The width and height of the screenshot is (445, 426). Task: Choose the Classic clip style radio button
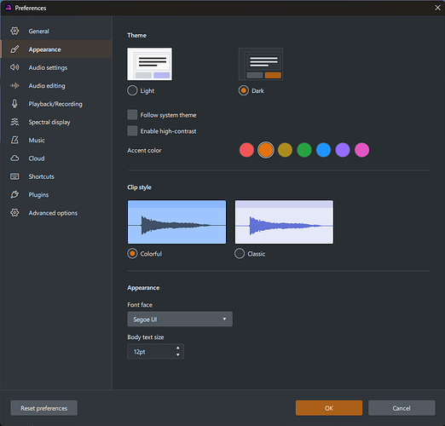coord(240,254)
